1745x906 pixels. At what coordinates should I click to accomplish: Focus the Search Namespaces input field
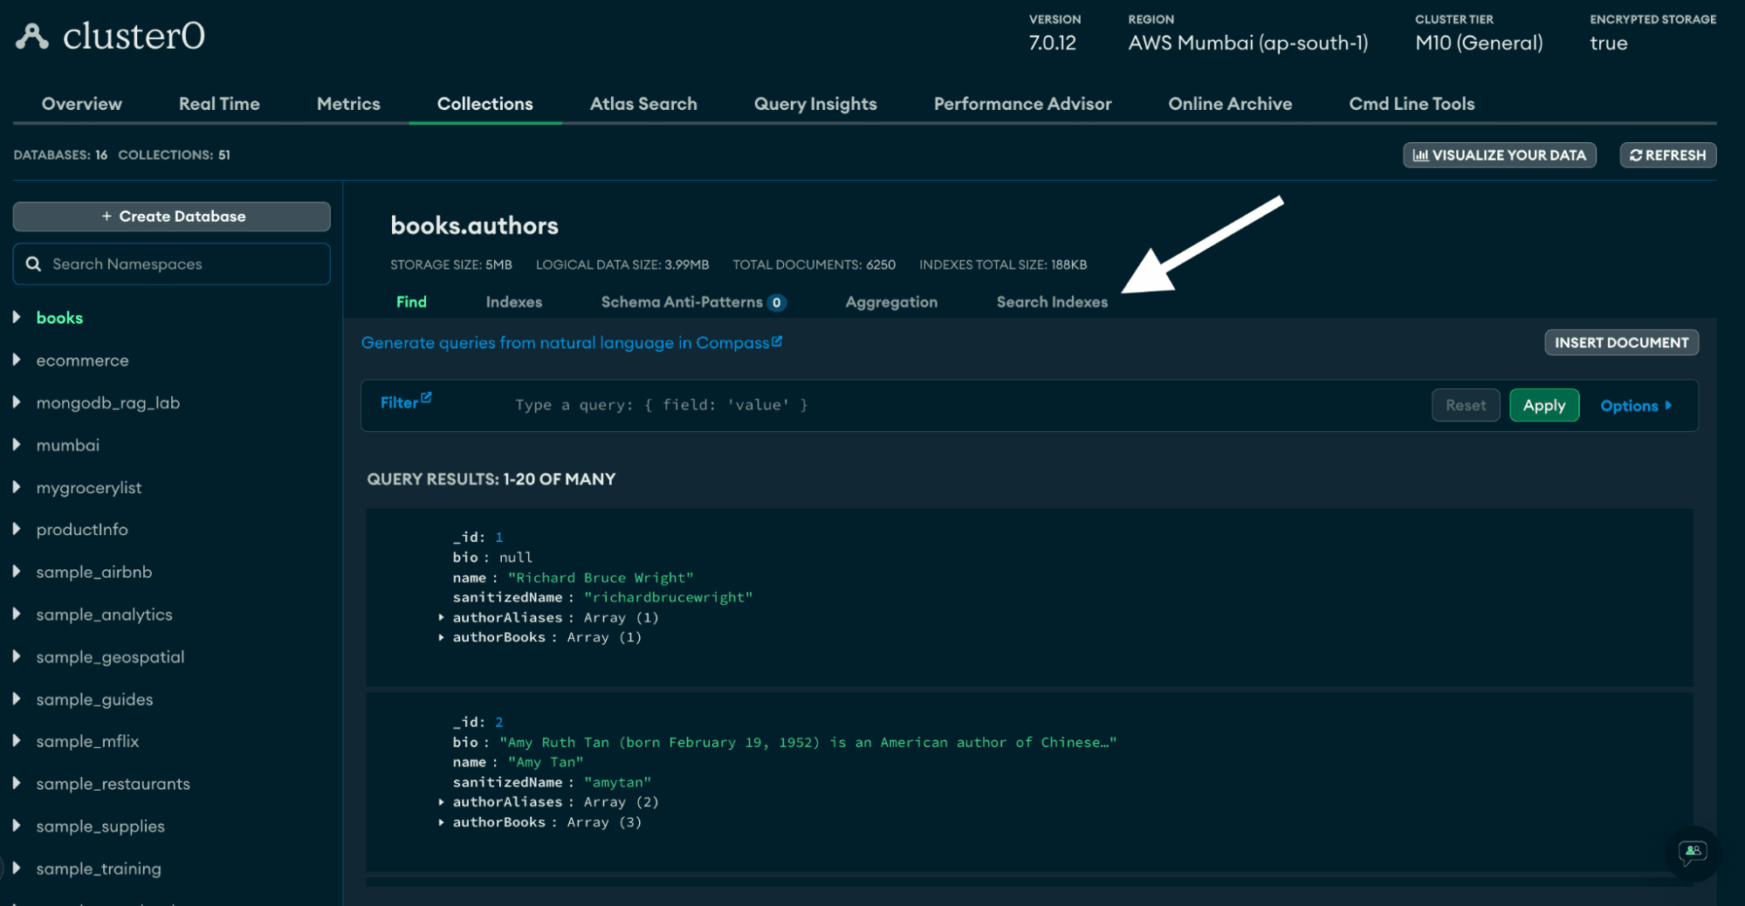pyautogui.click(x=183, y=264)
